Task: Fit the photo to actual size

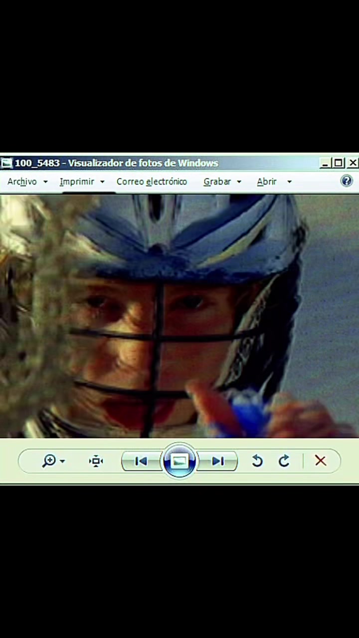Action: pos(96,461)
